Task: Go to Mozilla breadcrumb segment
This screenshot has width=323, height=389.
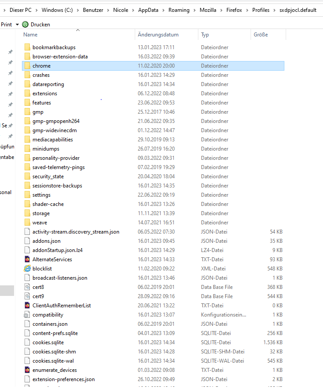Action: [208, 10]
